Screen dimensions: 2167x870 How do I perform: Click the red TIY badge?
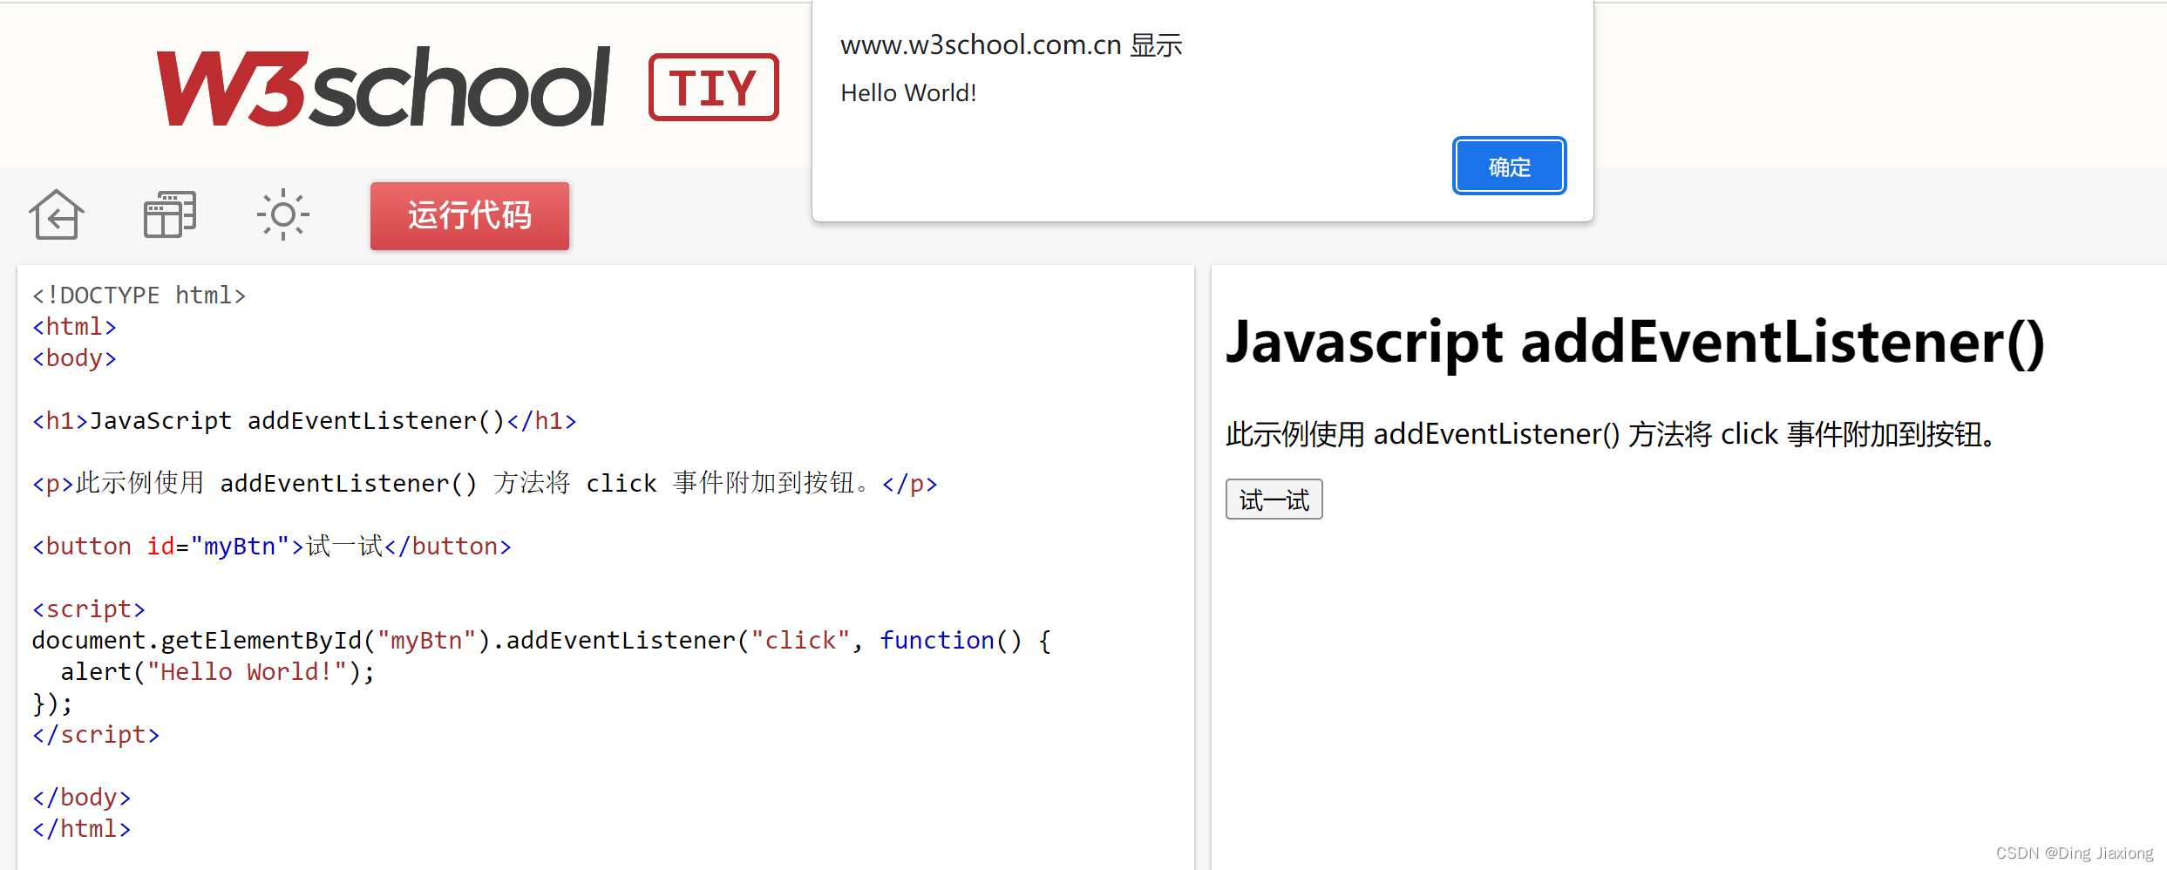(x=714, y=87)
